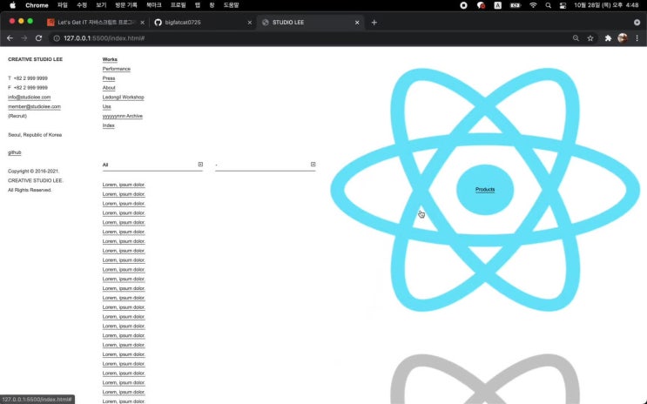Close the bigfatcat0725 tab
This screenshot has width=647, height=404.
point(250,23)
